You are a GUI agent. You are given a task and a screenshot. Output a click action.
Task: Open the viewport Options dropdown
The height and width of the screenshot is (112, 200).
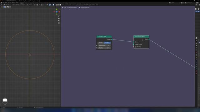coord(57,7)
